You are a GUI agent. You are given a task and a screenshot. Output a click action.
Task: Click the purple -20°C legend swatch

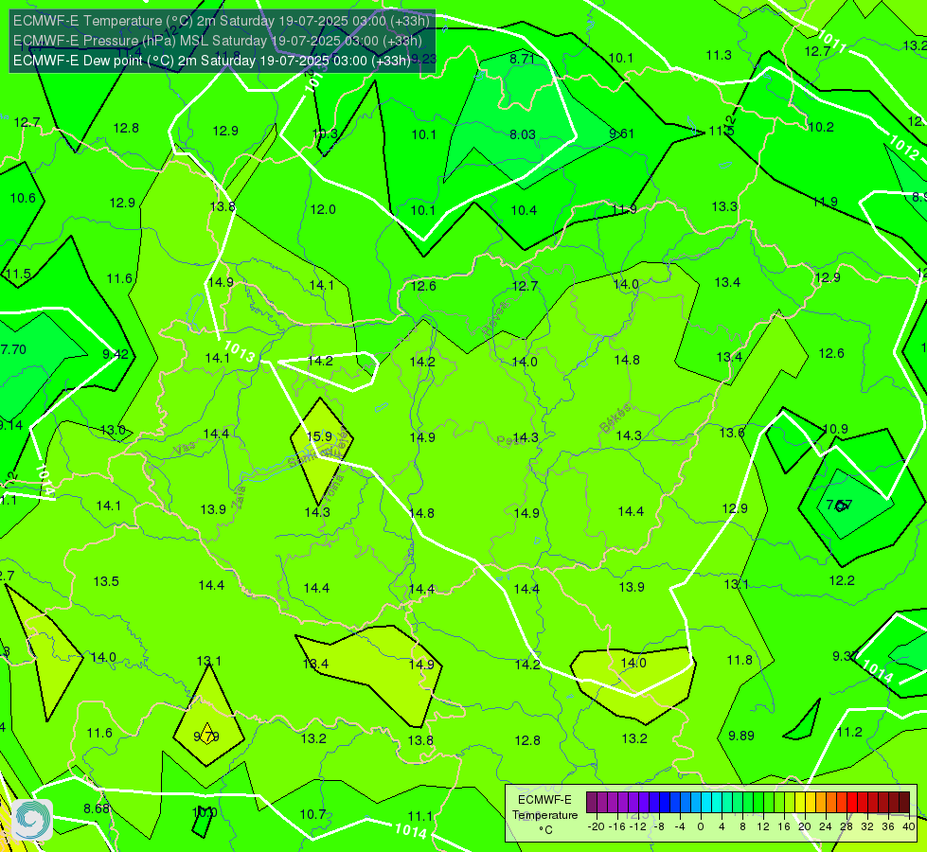(x=592, y=803)
